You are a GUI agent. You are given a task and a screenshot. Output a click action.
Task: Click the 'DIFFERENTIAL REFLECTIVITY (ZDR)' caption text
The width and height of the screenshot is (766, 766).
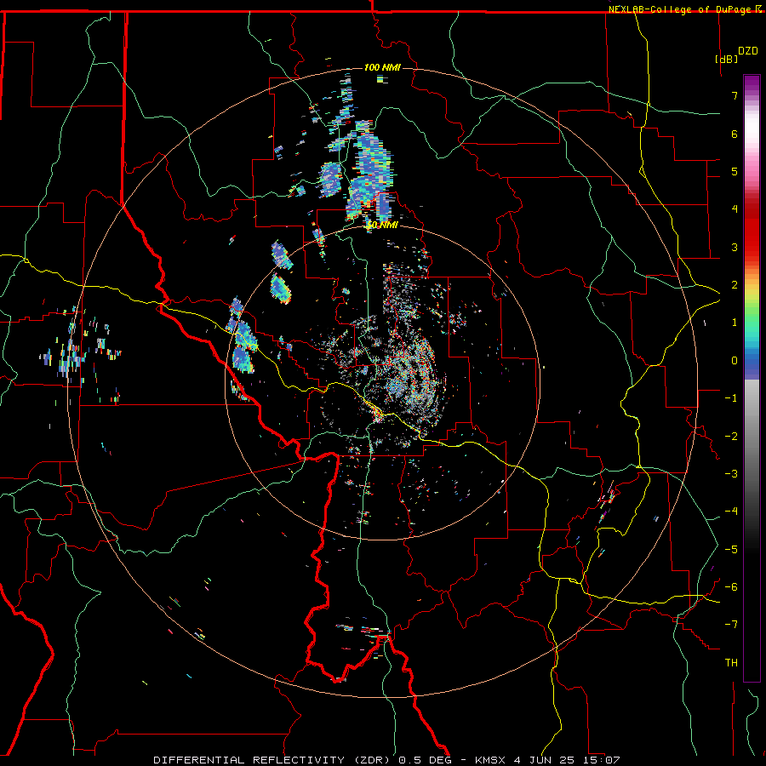pos(273,760)
